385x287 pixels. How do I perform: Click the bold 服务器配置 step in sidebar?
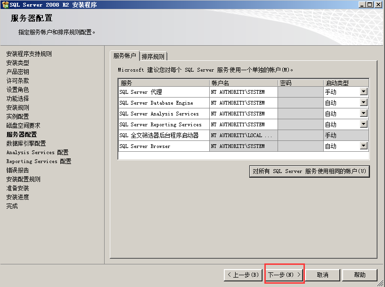pyautogui.click(x=22, y=134)
